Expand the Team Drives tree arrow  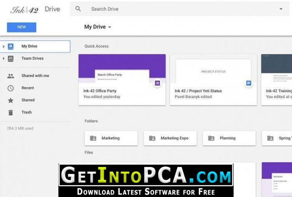click(3, 58)
